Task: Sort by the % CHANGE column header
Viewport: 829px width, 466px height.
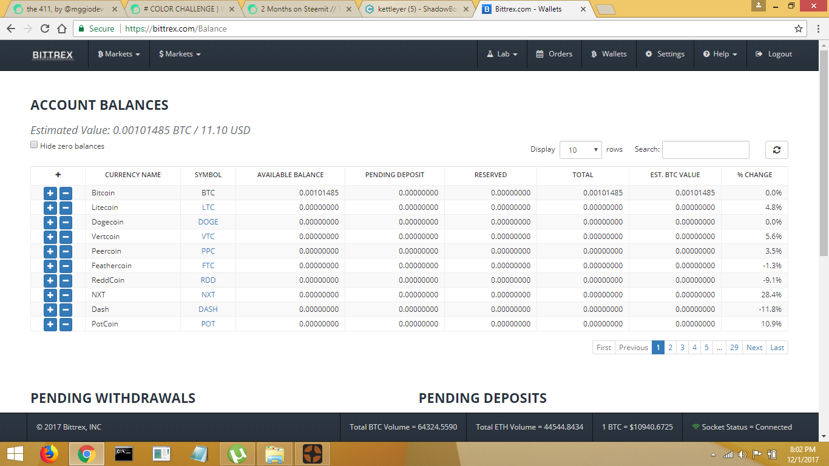Action: [x=754, y=175]
